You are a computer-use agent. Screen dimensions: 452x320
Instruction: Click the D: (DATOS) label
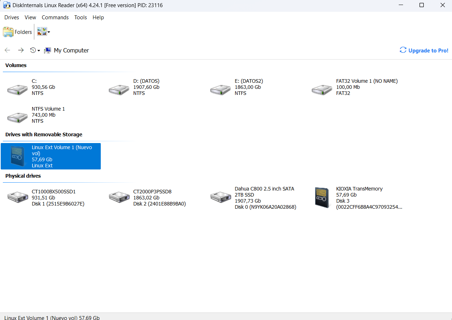click(x=146, y=81)
